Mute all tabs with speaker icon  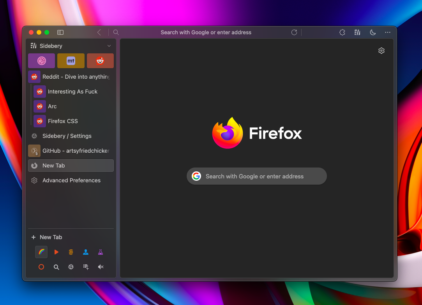101,267
